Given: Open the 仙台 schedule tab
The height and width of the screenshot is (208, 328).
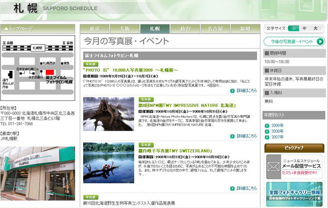Looking at the screenshot, I should (x=185, y=29).
